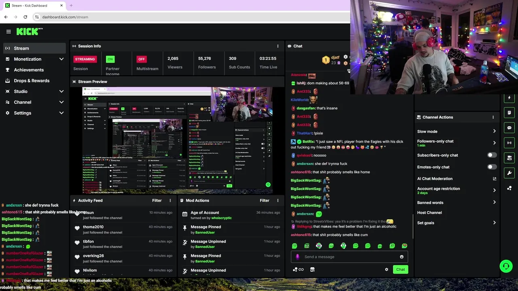This screenshot has width=518, height=291.
Task: Click the lightning bolt widget icon in right rail
Action: point(510,98)
